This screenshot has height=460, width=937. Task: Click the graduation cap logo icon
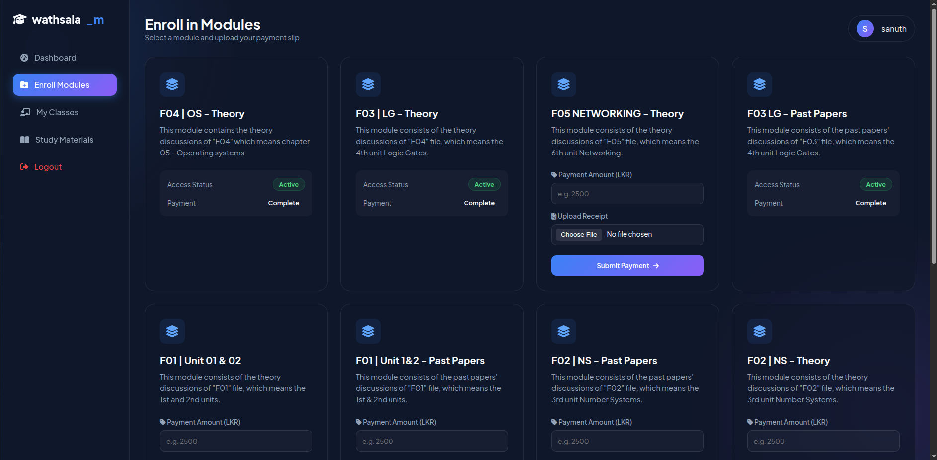pos(19,19)
